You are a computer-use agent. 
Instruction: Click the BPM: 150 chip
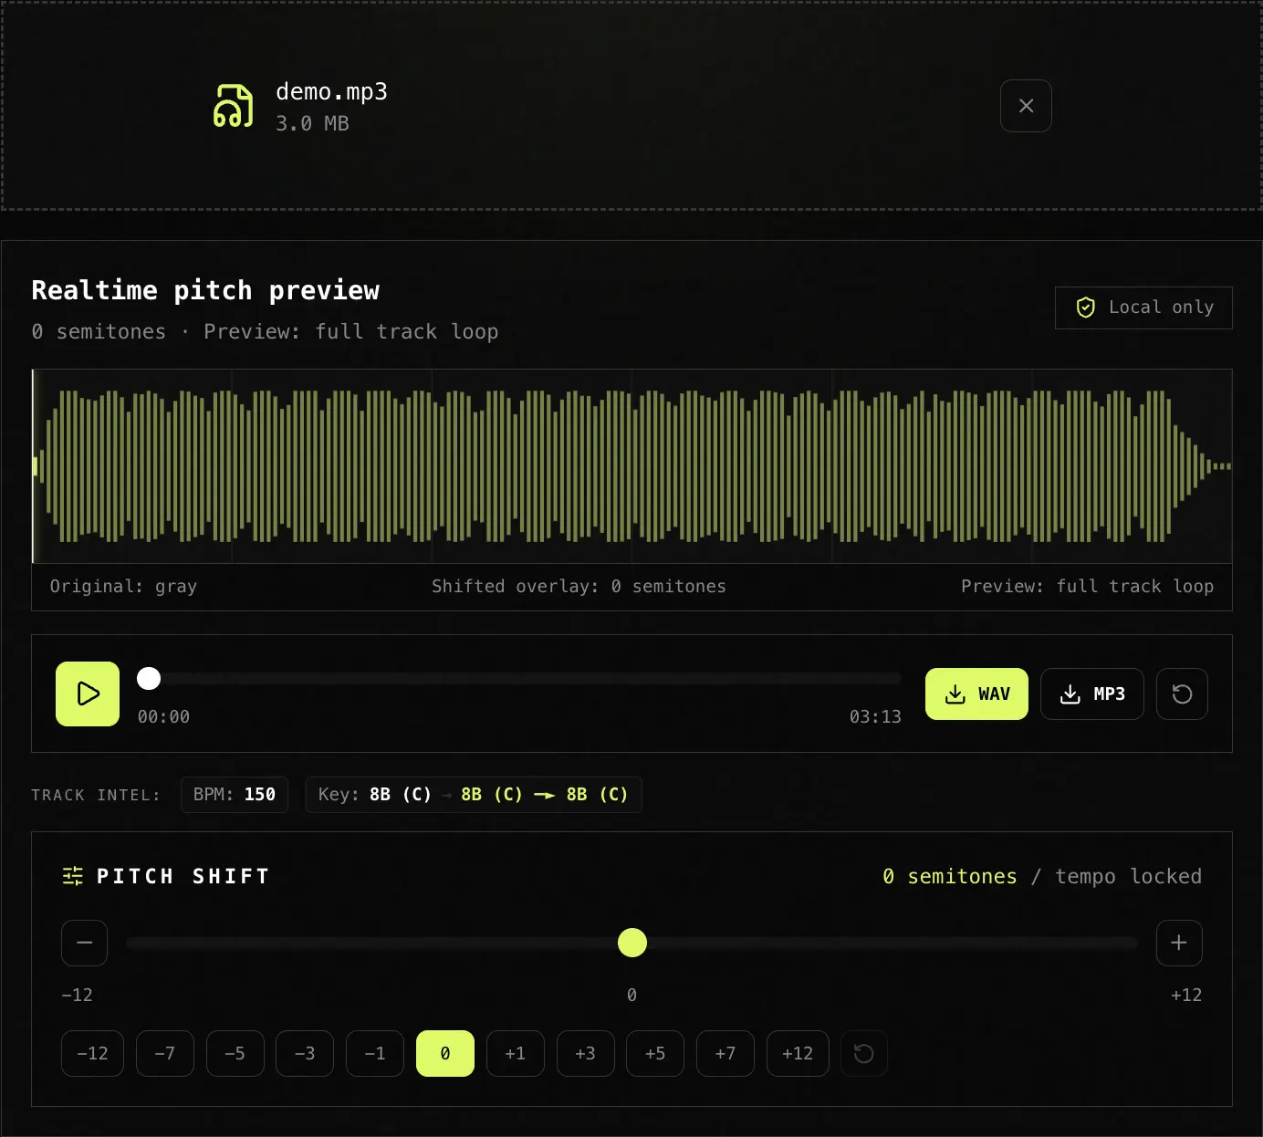click(235, 794)
